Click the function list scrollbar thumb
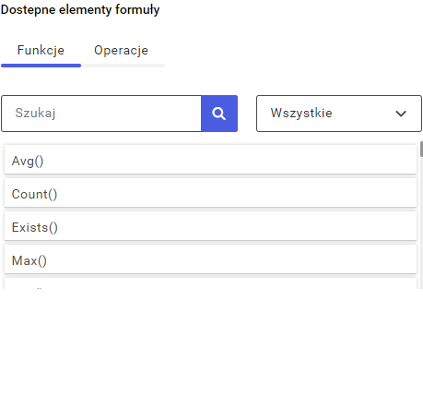This screenshot has width=423, height=397. pos(421,149)
